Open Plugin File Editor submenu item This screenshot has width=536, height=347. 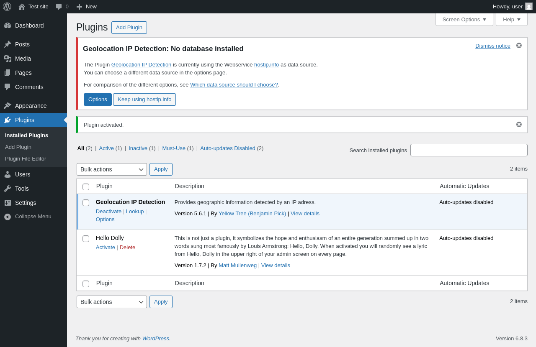pyautogui.click(x=26, y=159)
